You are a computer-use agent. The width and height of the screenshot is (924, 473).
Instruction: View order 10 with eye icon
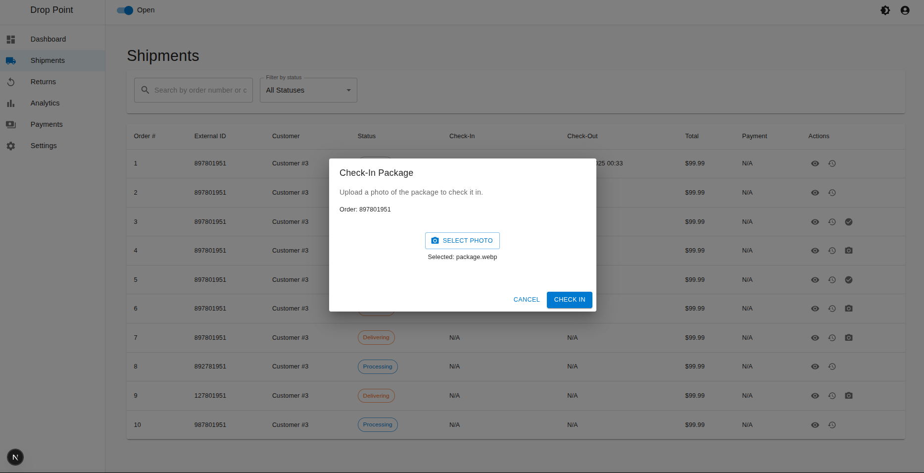815,425
